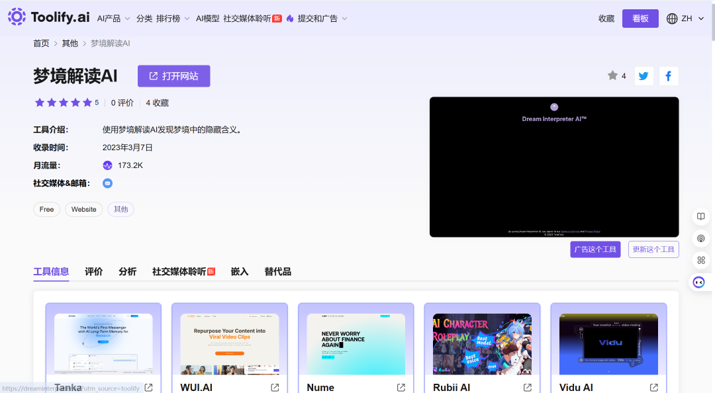Click the Nume card title
This screenshot has width=715, height=393.
(x=320, y=388)
